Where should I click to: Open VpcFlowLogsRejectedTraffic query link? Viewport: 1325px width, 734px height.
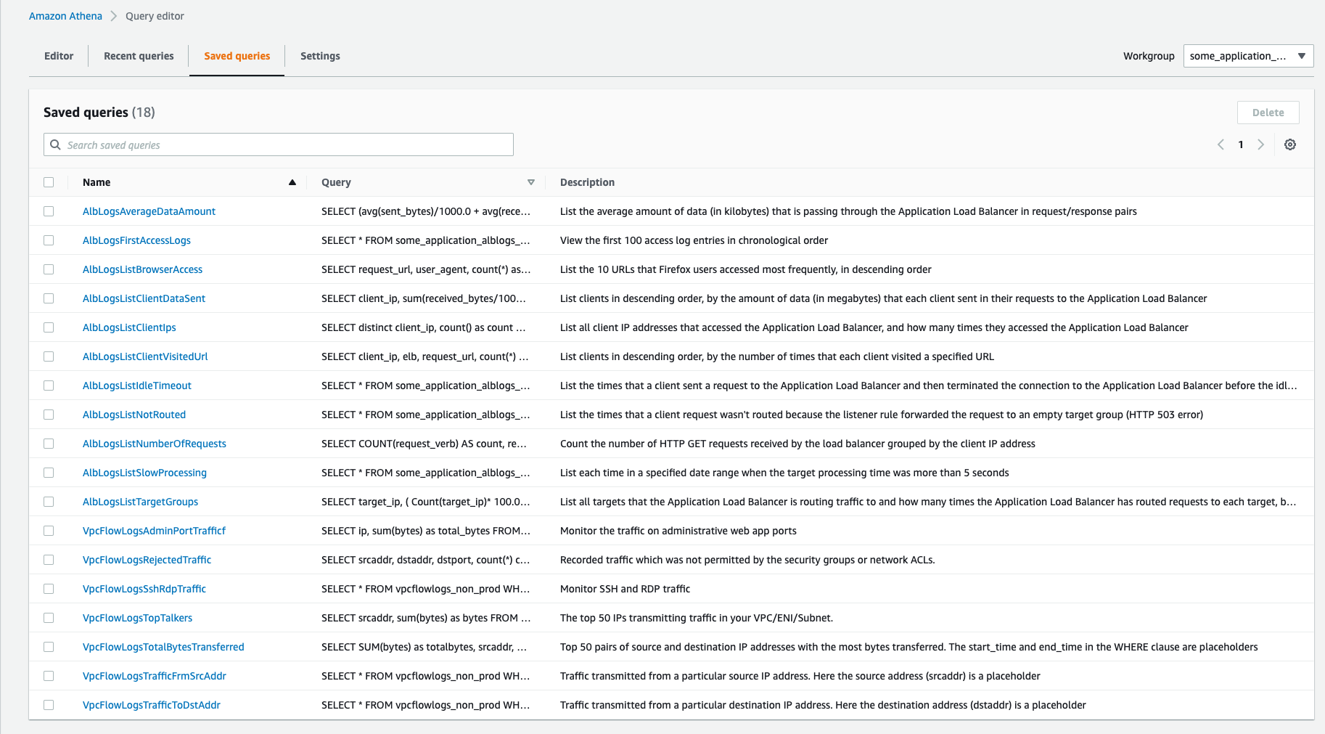(x=147, y=560)
